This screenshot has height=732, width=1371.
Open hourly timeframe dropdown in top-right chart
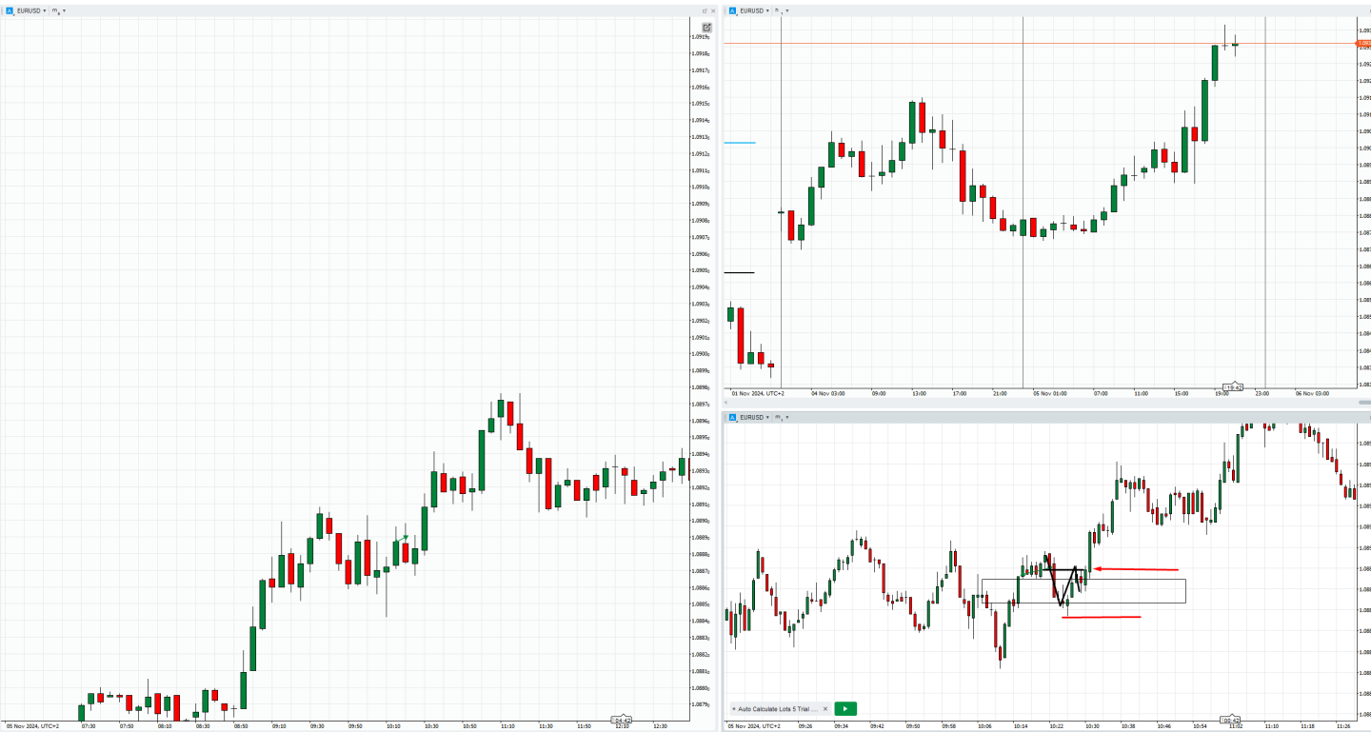(782, 10)
